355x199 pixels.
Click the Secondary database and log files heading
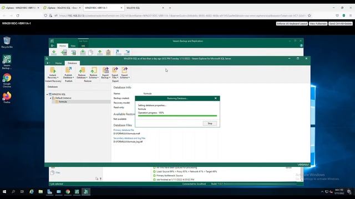(x=129, y=138)
